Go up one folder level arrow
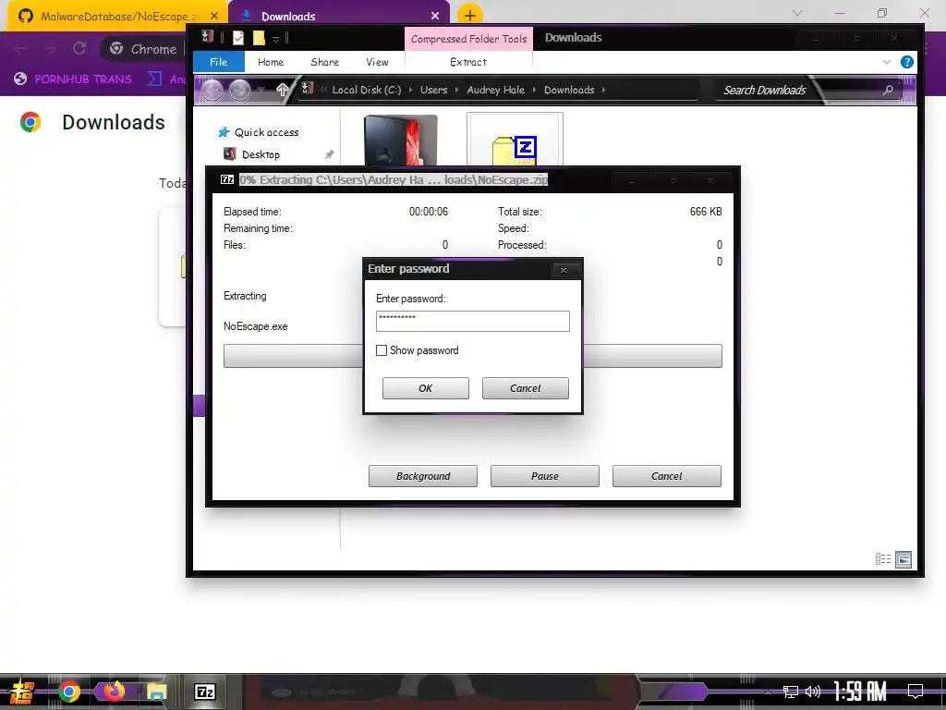This screenshot has height=710, width=946. pyautogui.click(x=283, y=90)
